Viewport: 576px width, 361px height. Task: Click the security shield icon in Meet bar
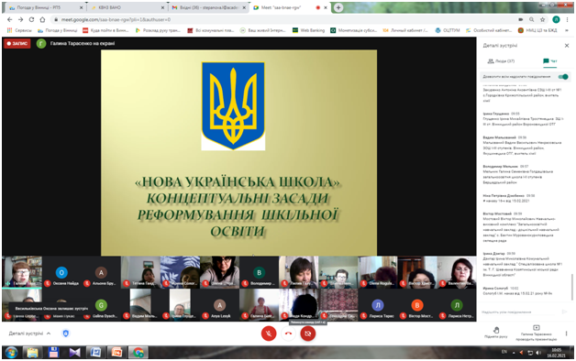(66, 334)
